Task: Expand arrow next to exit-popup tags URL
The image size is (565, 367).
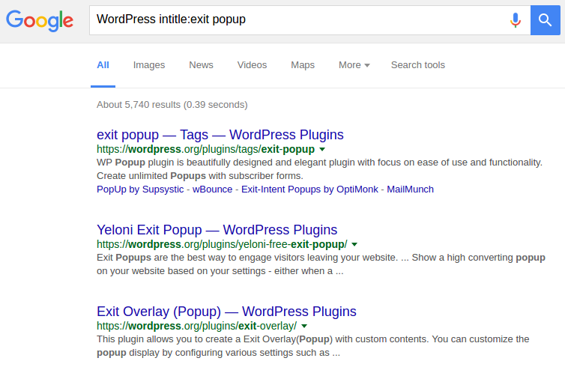Action: point(322,149)
